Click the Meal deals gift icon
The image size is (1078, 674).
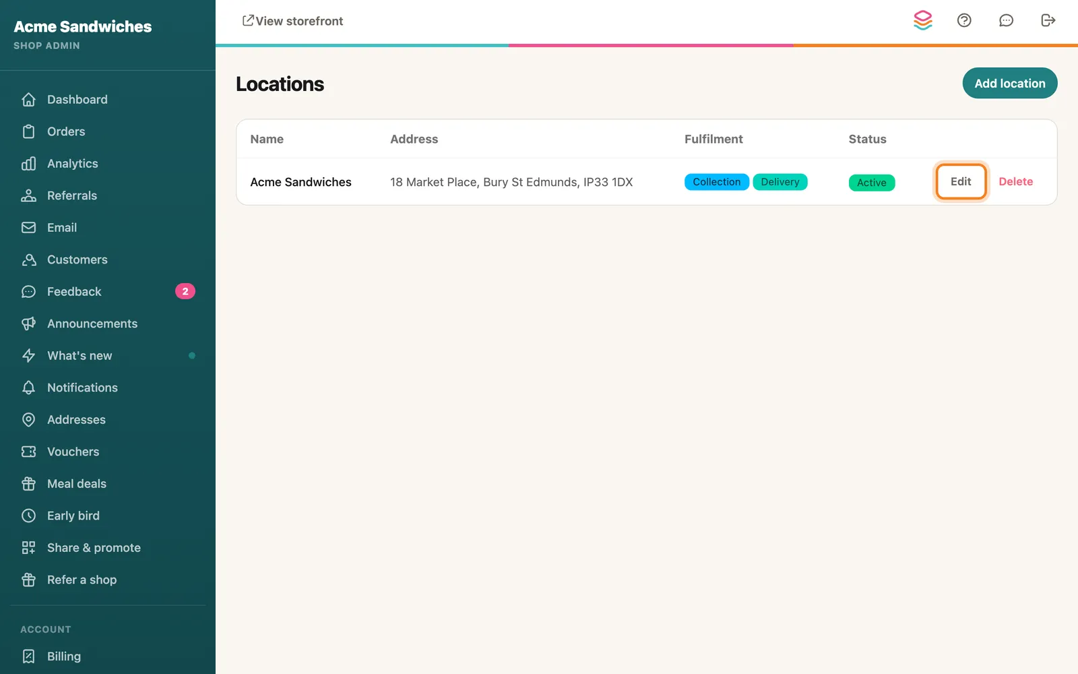point(28,484)
